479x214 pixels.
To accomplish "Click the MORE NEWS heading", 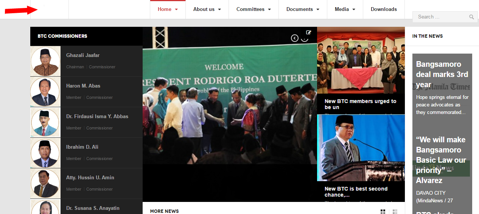I will pyautogui.click(x=165, y=211).
